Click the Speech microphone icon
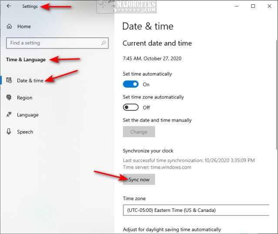This screenshot has height=234, width=278. (9, 132)
